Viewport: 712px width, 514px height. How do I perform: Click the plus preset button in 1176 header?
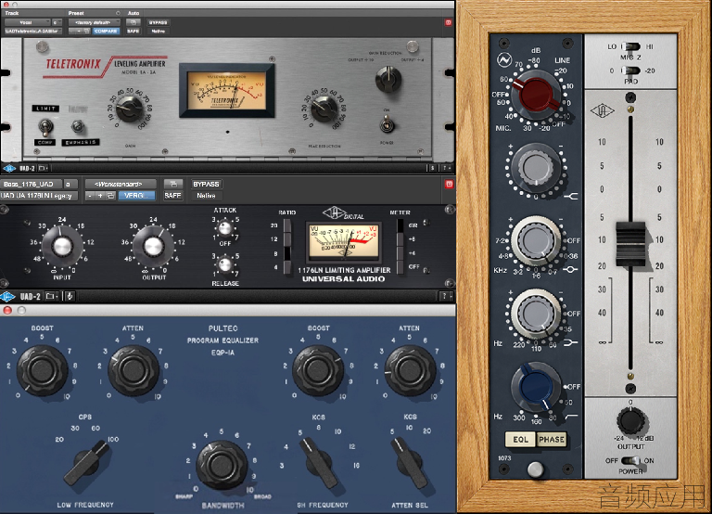pos(100,196)
